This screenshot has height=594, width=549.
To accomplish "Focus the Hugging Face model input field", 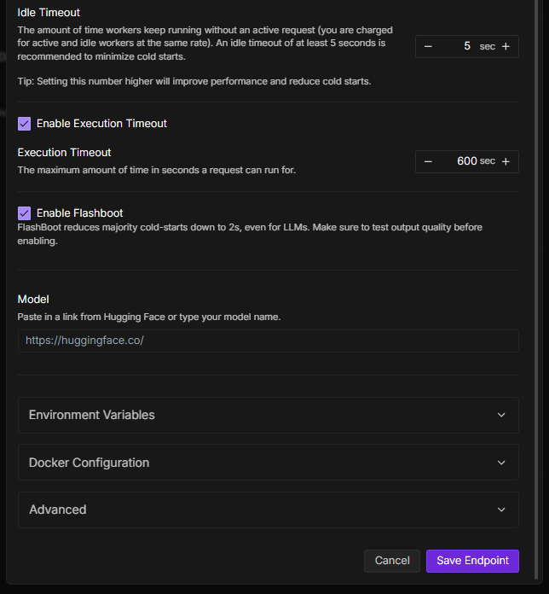I will coord(268,341).
